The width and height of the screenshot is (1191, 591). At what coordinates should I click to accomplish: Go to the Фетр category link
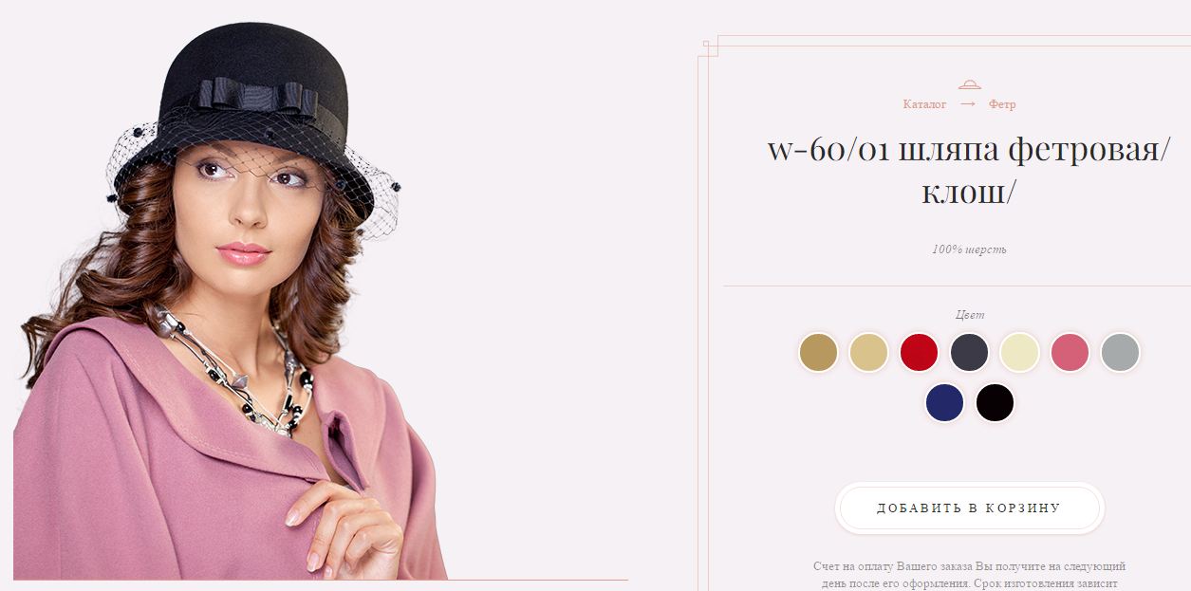(1002, 104)
